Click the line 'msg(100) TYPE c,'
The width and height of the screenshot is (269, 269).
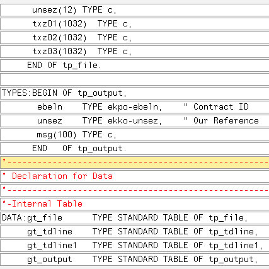pos(134,135)
